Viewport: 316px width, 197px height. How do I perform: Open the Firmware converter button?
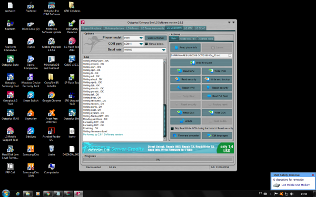click(185, 136)
